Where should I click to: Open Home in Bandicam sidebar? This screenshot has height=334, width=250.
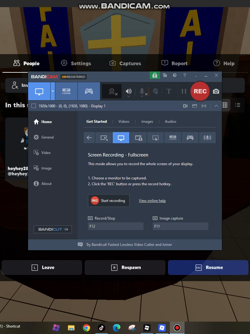43,122
